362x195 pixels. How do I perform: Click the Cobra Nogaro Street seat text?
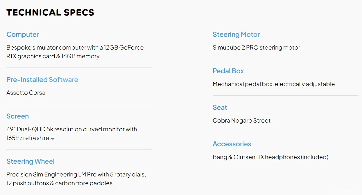coord(242,121)
